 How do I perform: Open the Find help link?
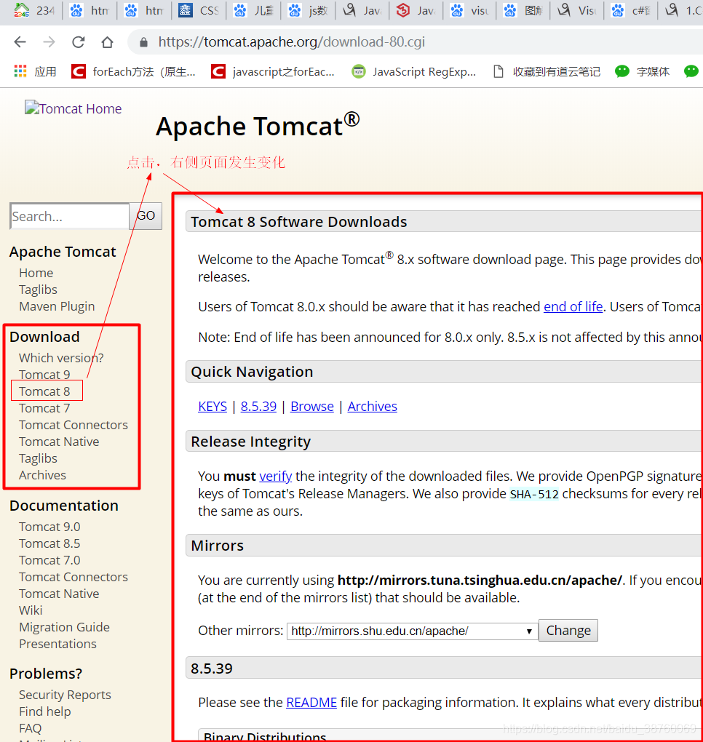(45, 711)
